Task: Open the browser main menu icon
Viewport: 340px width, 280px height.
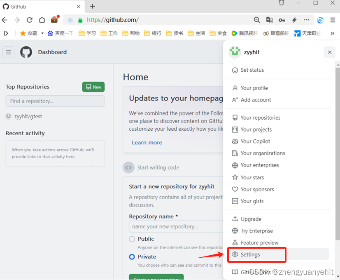Action: (x=333, y=20)
